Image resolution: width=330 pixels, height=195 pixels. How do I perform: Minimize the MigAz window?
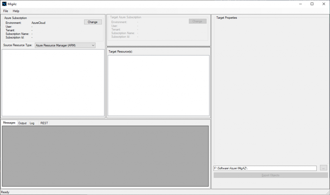(301, 4)
